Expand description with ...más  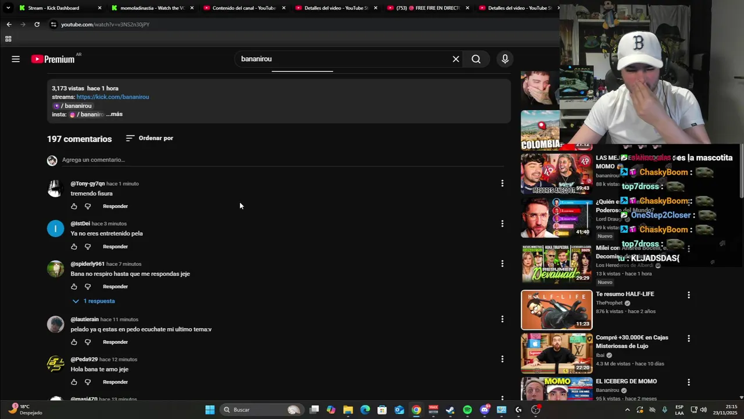point(115,114)
